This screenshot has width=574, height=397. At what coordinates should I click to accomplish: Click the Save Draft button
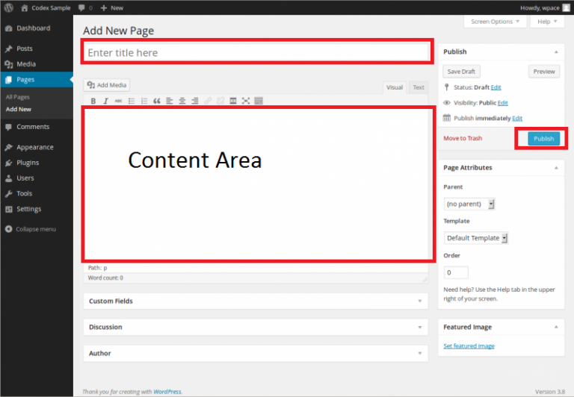pos(462,72)
